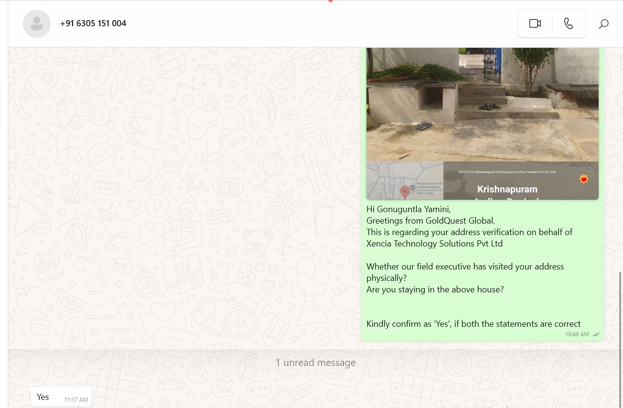Click the 'Yes' reply message
The height and width of the screenshot is (408, 623).
(61, 397)
